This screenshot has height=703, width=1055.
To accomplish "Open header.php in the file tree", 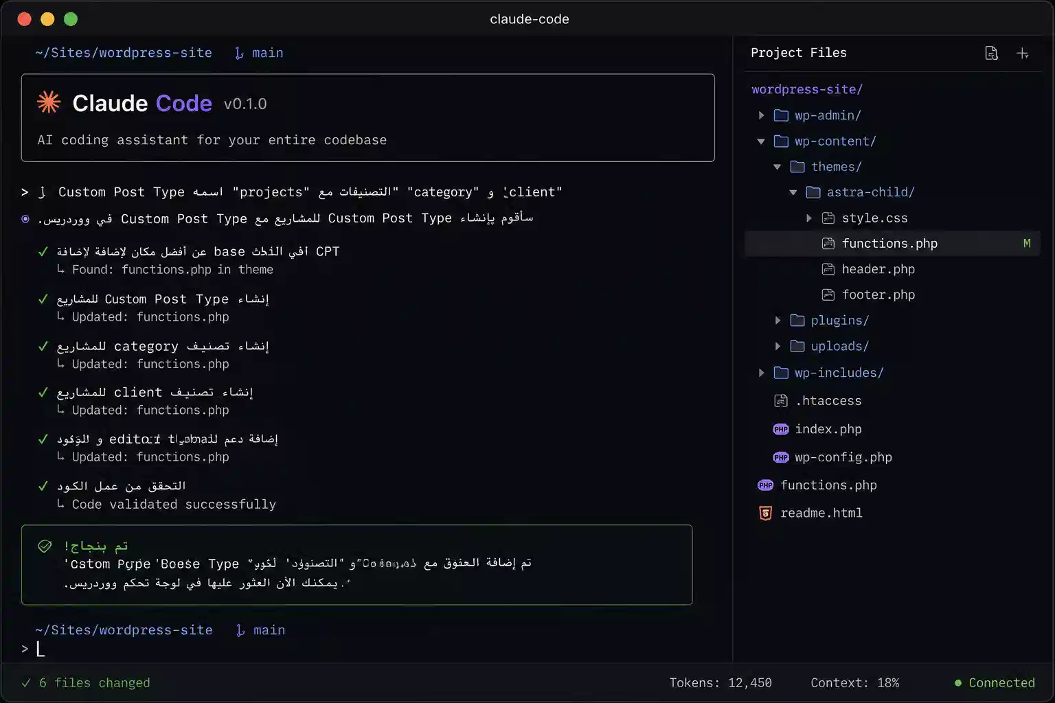I will (x=878, y=269).
